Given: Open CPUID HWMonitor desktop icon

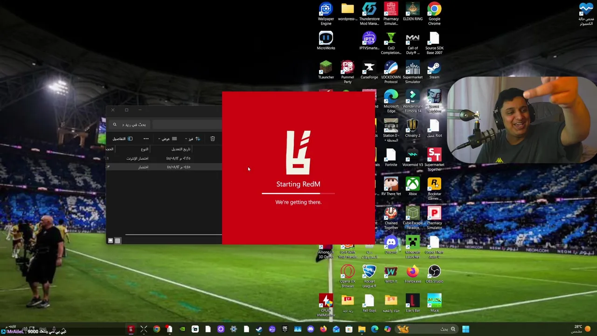Looking at the screenshot, I should pos(326,305).
